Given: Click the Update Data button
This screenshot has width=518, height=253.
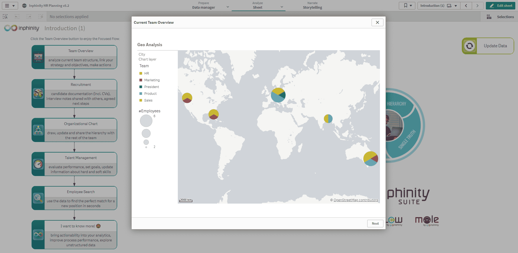Looking at the screenshot, I should click(x=488, y=46).
